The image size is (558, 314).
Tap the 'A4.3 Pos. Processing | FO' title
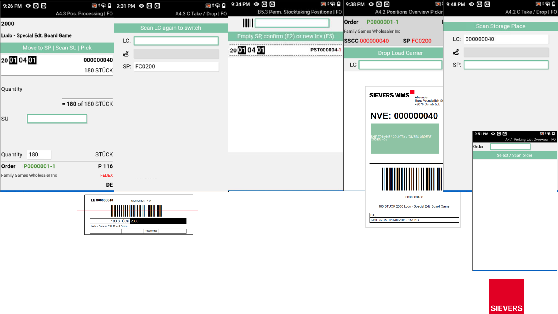tap(84, 14)
